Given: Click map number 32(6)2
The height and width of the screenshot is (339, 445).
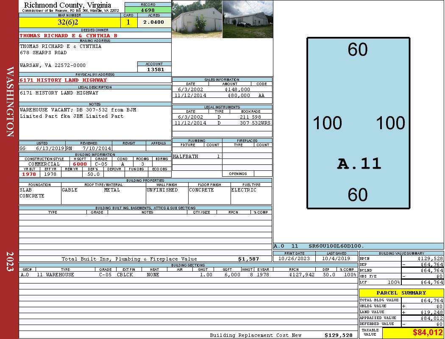Looking at the screenshot, I should (68, 22).
